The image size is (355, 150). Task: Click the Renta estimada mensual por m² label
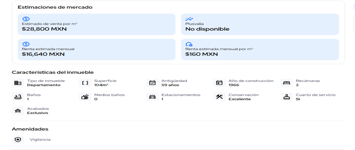[219, 49]
